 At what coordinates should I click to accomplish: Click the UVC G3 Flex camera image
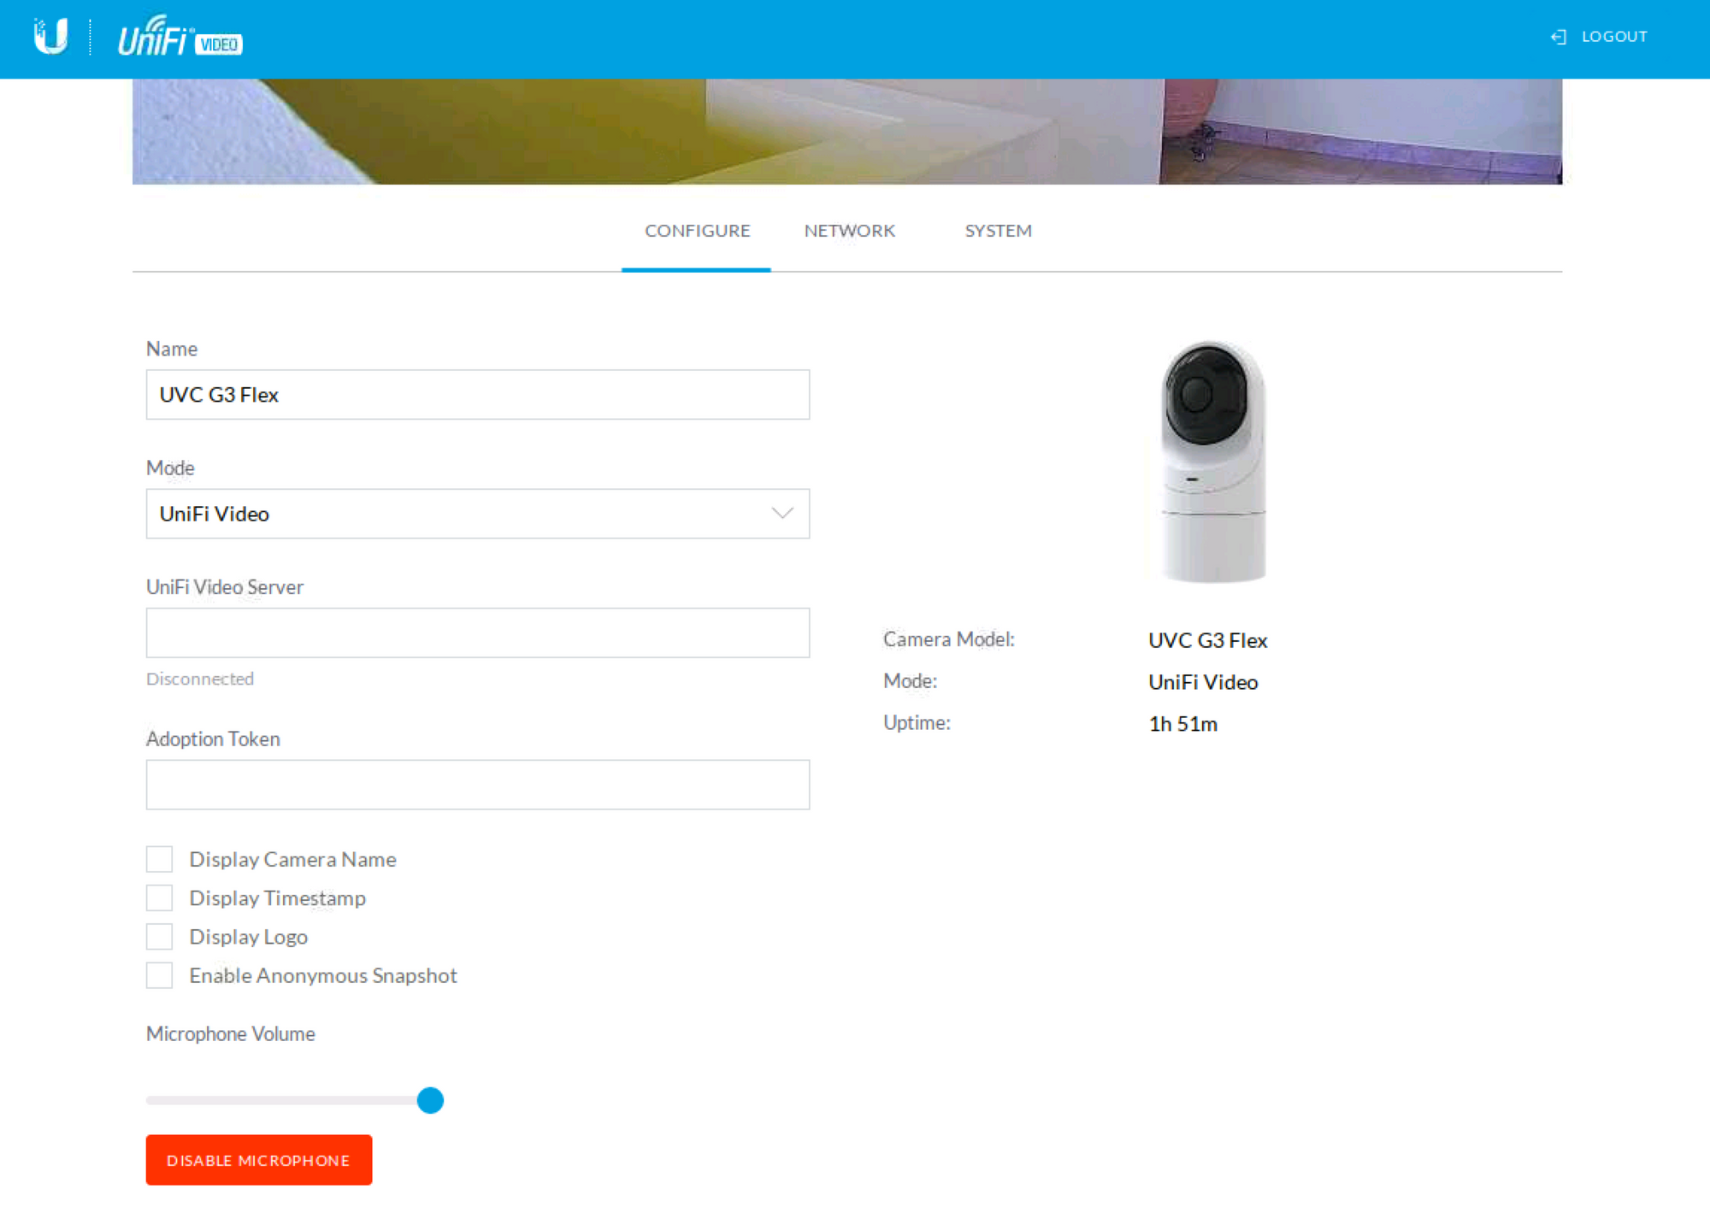click(1212, 462)
